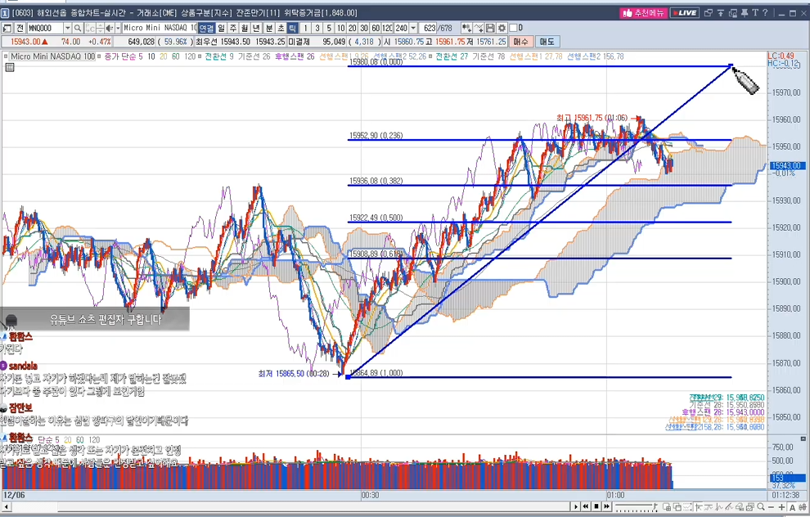Toggle the 연결 continuous chart button
The image size is (810, 517).
[x=207, y=28]
